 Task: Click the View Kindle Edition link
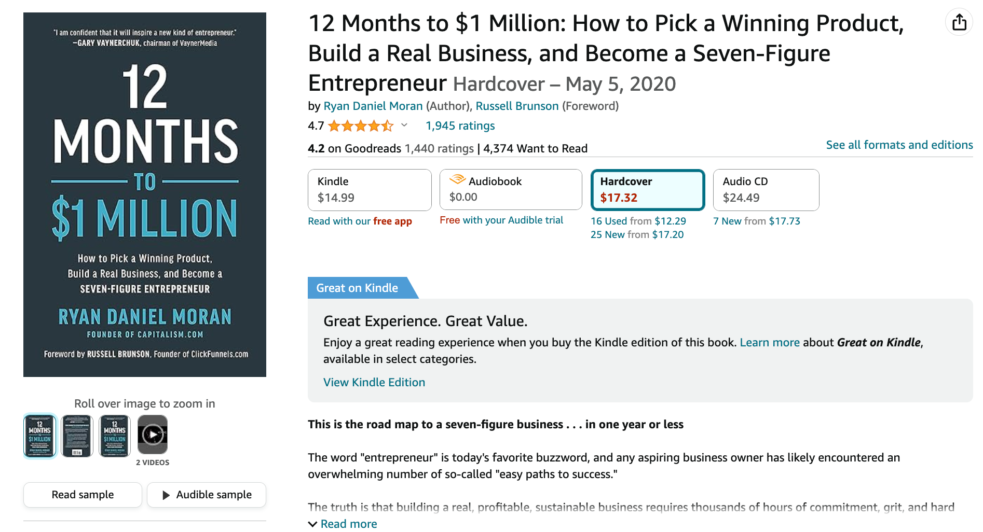click(374, 382)
